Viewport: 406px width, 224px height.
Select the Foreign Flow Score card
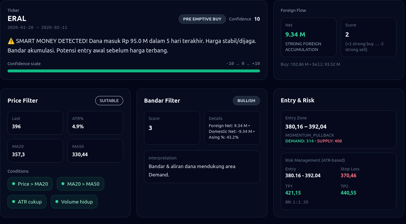pos(368,37)
